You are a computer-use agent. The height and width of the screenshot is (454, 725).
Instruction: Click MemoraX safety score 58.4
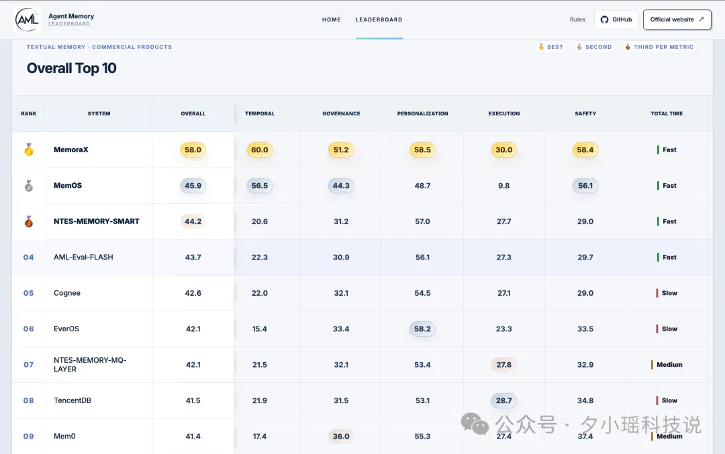click(x=585, y=150)
